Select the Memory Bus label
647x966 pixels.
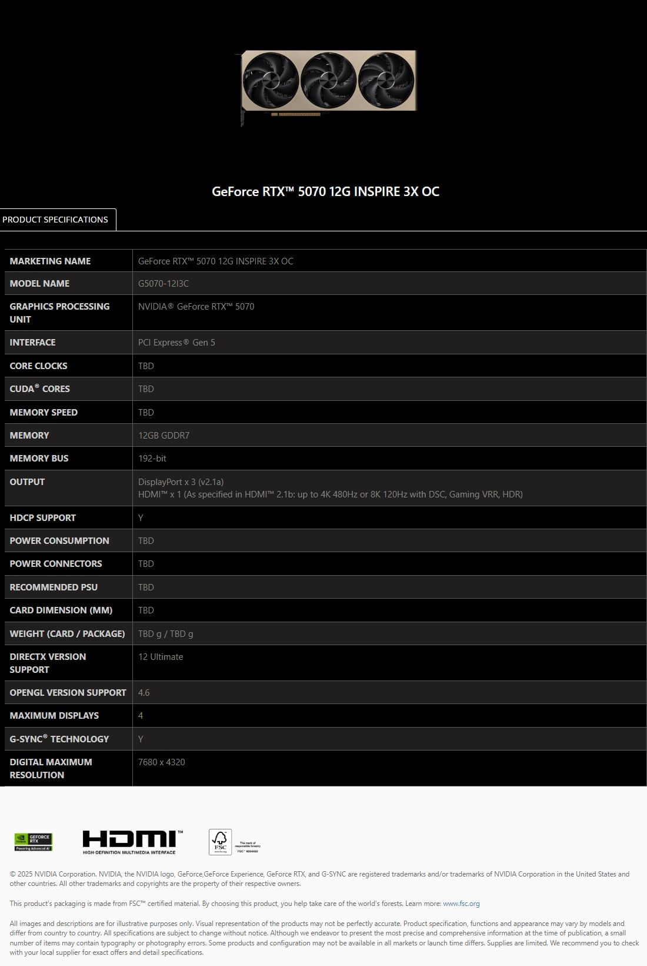[x=39, y=458]
